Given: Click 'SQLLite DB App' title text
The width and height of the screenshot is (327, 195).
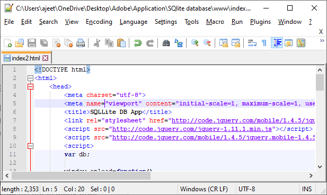Looking at the screenshot, I should click(116, 112).
